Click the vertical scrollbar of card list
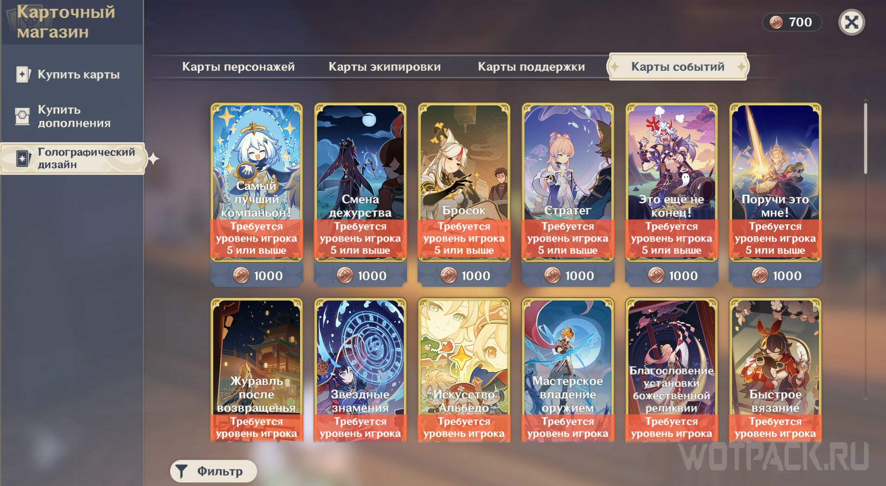886x486 pixels. 865,139
